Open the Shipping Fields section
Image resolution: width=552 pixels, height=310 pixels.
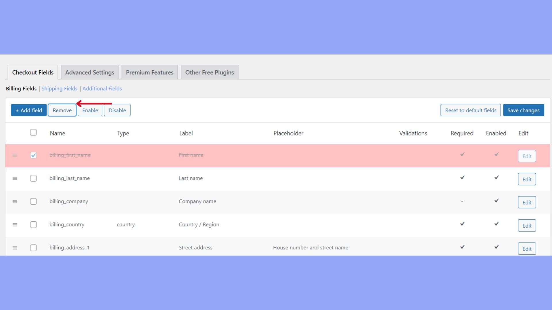[59, 88]
